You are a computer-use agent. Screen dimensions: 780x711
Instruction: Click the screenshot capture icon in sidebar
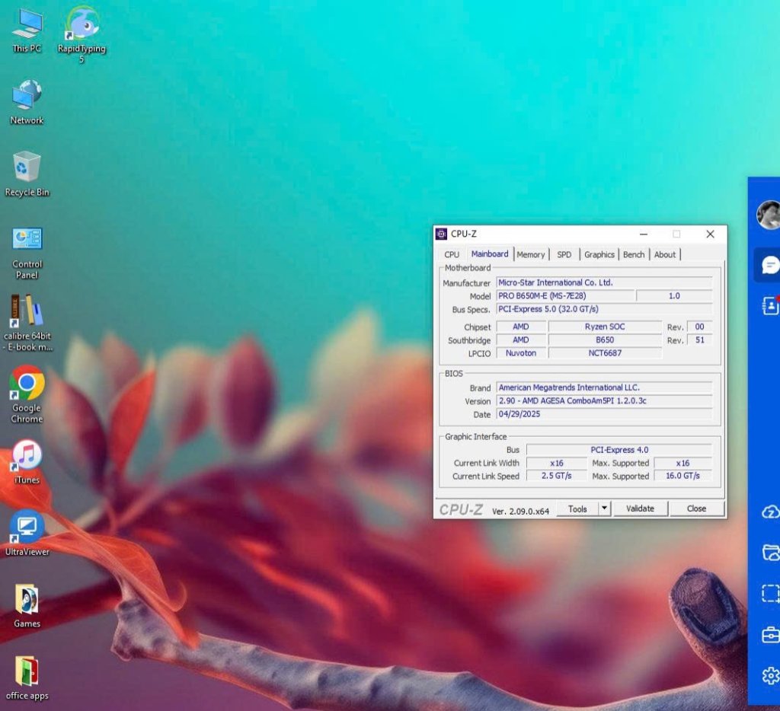point(771,593)
